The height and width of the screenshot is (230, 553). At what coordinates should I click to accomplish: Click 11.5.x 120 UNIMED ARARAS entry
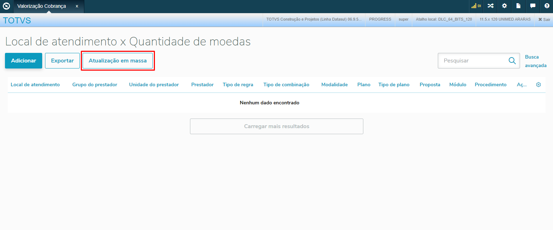tap(505, 20)
